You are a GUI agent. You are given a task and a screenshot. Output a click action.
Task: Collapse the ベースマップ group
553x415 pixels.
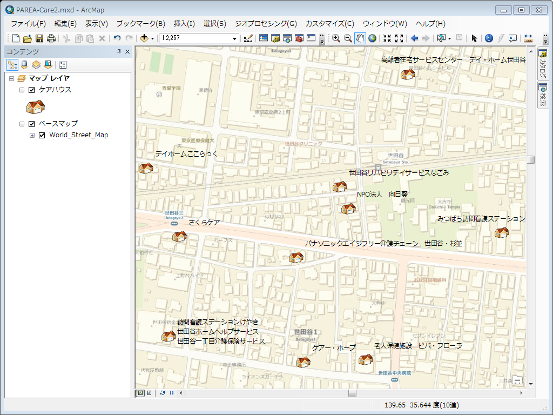pos(22,124)
